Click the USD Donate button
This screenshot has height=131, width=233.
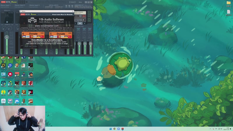(x=61, y=35)
